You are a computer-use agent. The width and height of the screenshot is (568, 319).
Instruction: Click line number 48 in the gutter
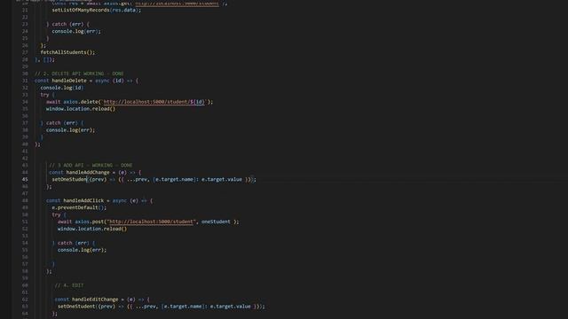coord(25,201)
